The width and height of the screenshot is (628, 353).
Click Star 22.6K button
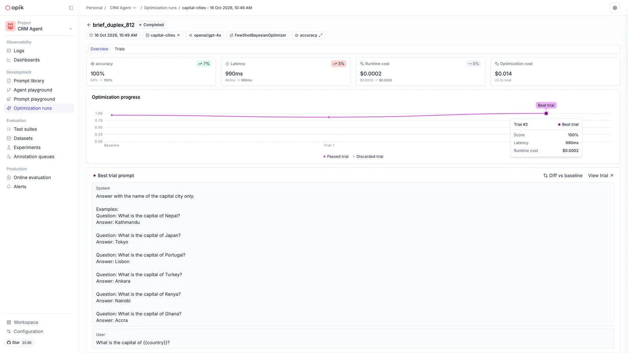tap(20, 342)
